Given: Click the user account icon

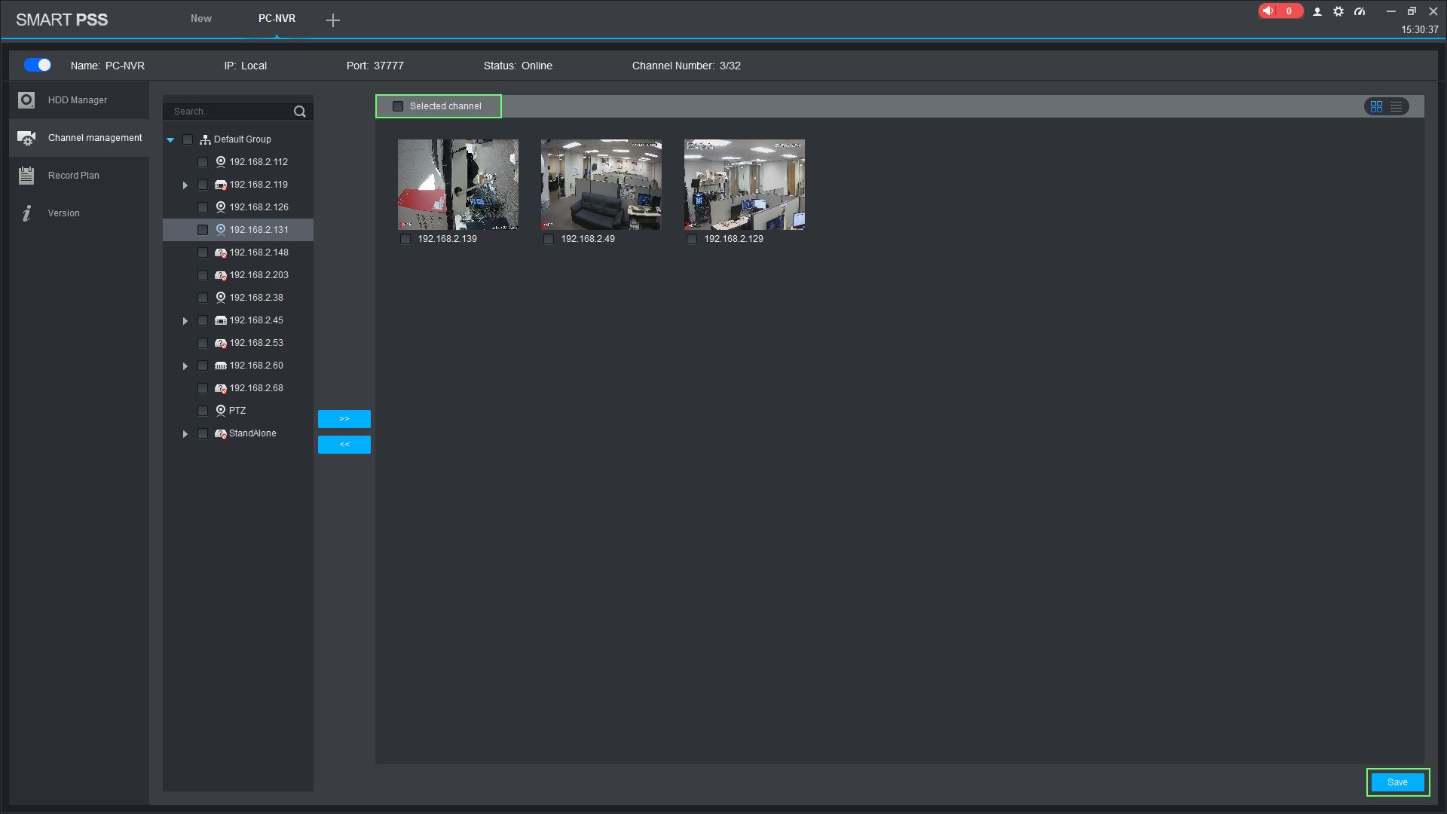Looking at the screenshot, I should pos(1317,11).
